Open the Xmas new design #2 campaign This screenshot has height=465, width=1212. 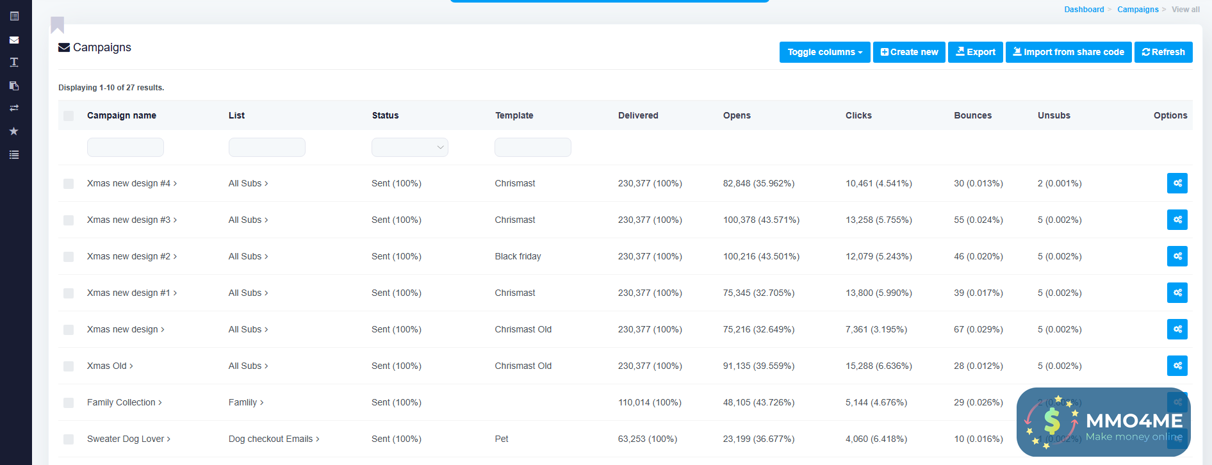pyautogui.click(x=132, y=256)
